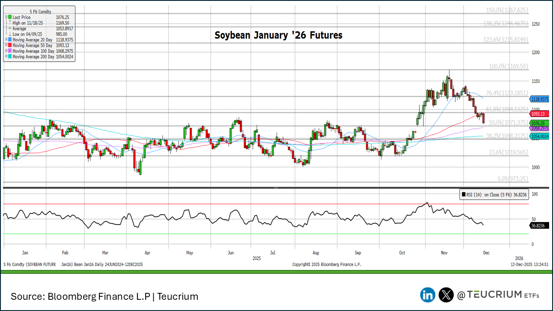The image size is (553, 311).
Task: Select the blue Moving Average 20 Day legend icon
Action: [9, 39]
